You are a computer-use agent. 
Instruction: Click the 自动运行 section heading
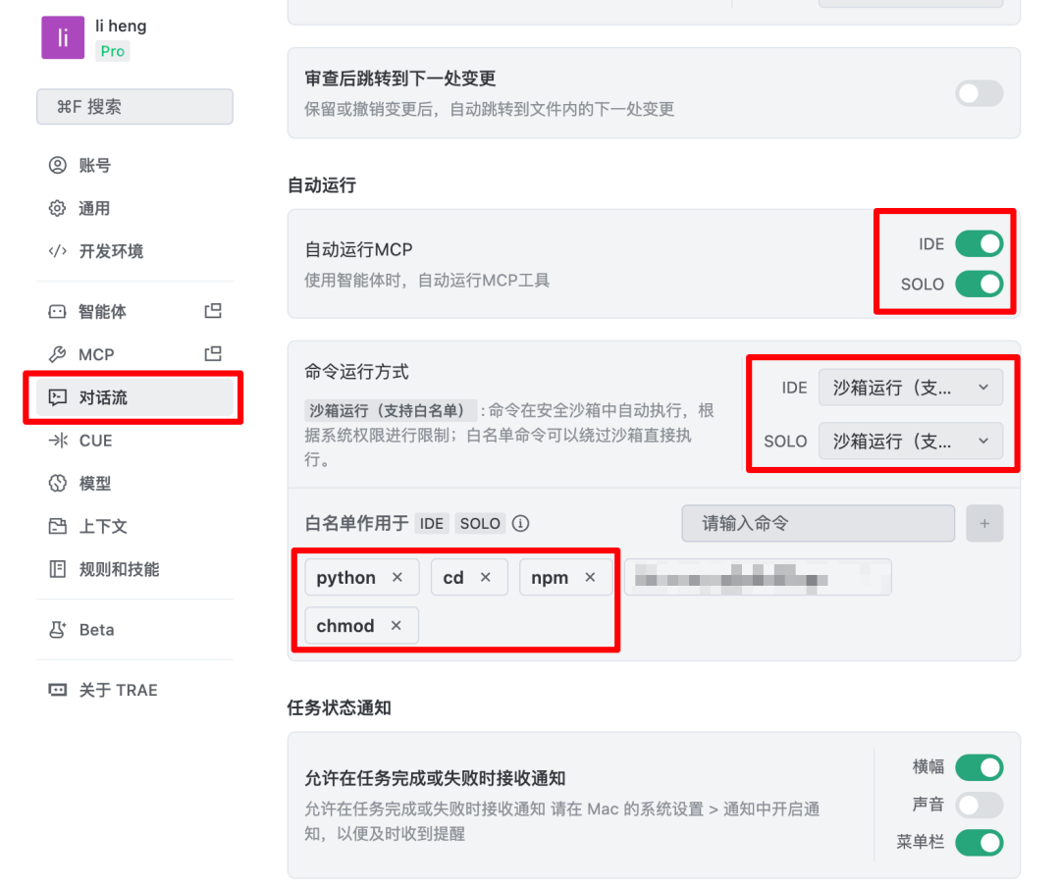coord(322,184)
